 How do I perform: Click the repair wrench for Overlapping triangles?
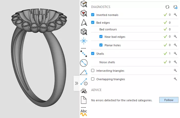175,79
